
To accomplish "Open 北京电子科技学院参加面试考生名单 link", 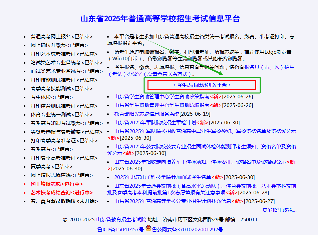I will click(163, 177).
